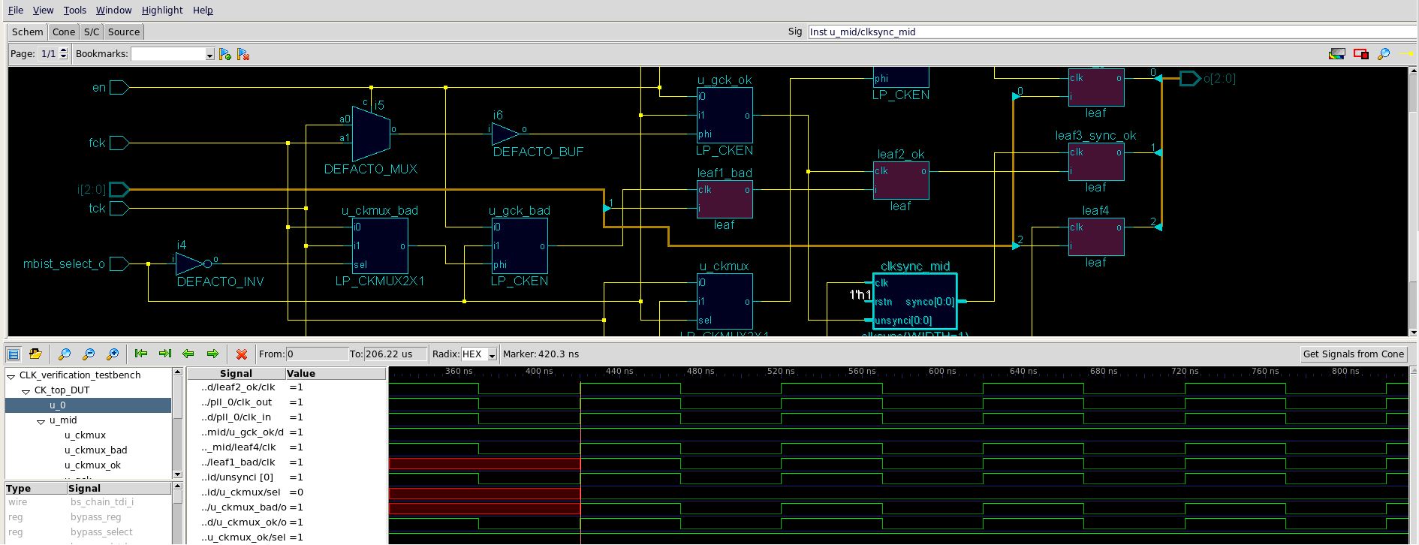Click the red X delete icon
Image resolution: width=1419 pixels, height=545 pixels.
241,354
